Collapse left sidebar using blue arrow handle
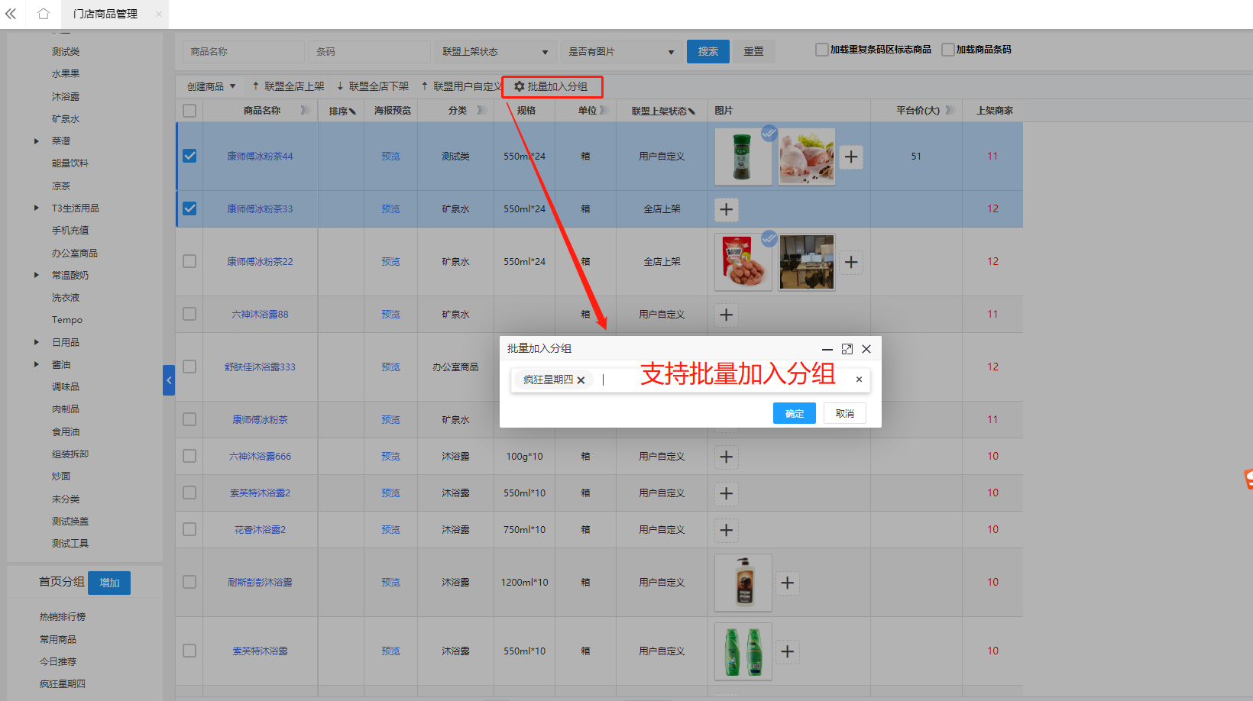 [x=169, y=380]
